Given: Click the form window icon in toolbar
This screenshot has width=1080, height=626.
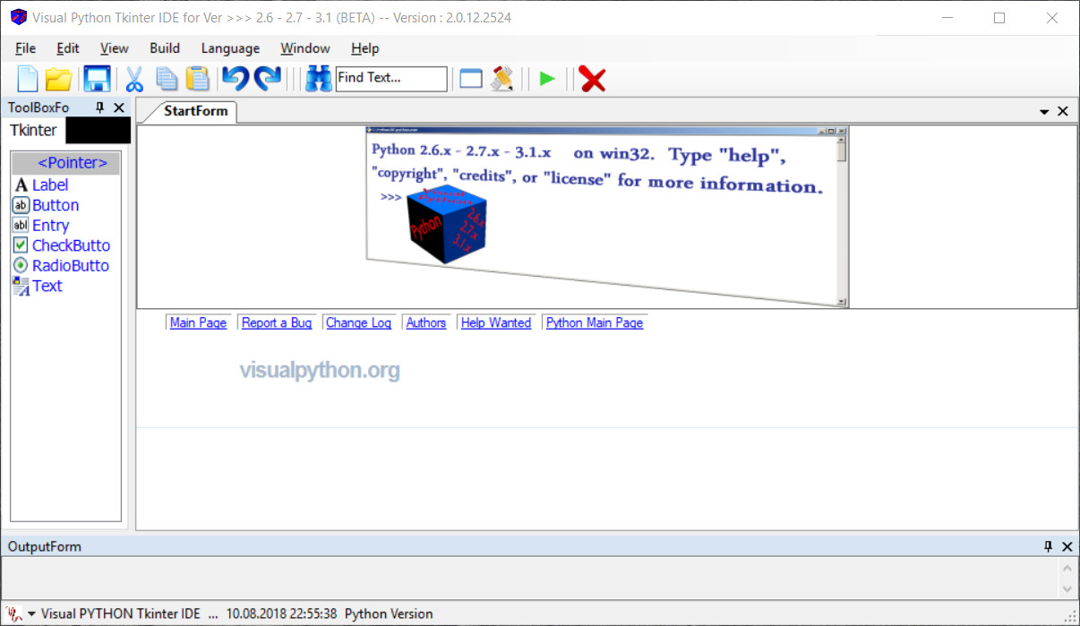Looking at the screenshot, I should (471, 79).
